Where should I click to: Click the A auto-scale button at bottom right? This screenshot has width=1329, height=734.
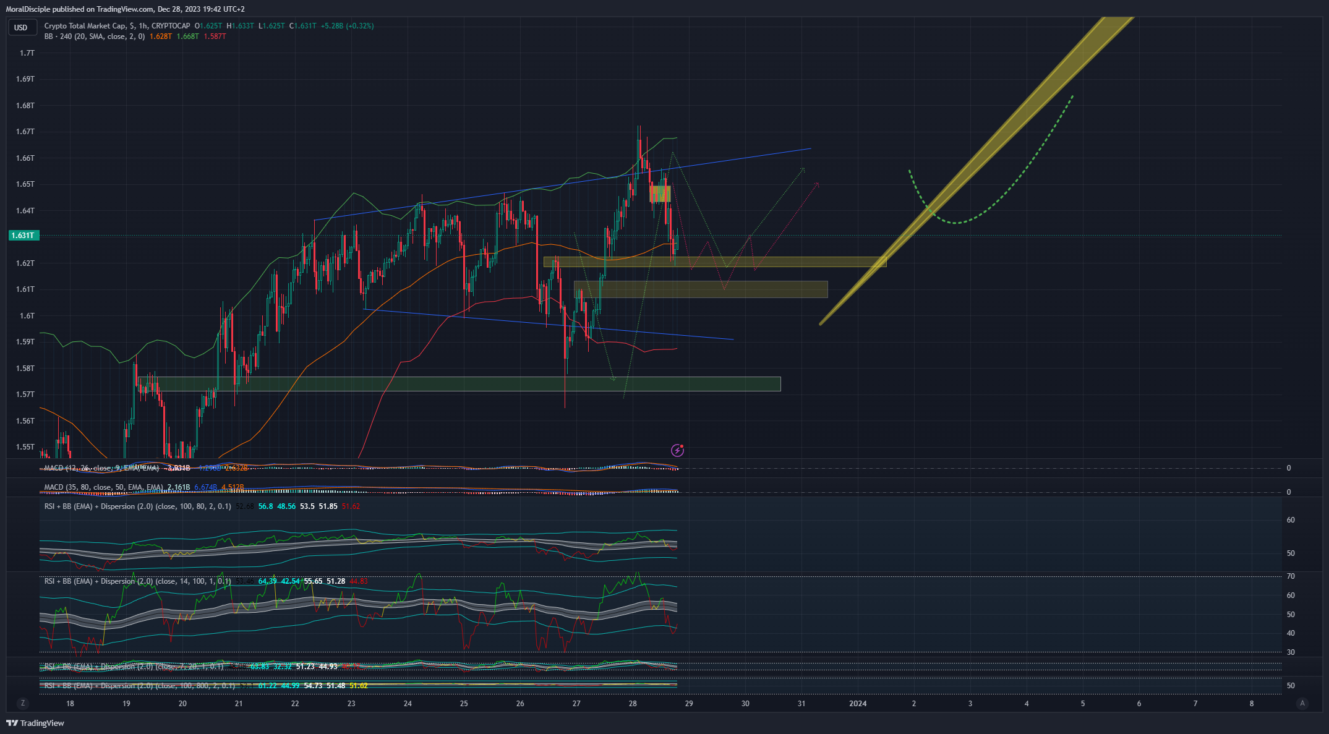tap(1302, 703)
